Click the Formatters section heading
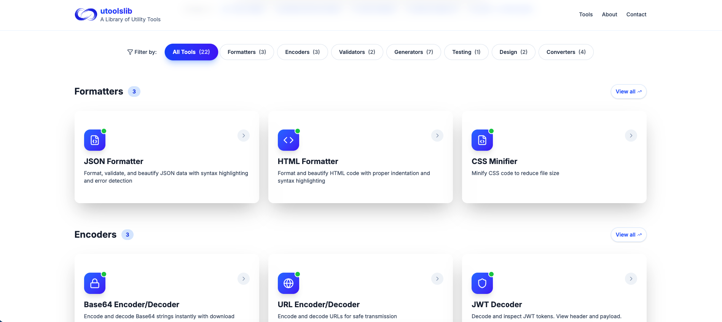Screen dimensions: 722x322 point(99,92)
